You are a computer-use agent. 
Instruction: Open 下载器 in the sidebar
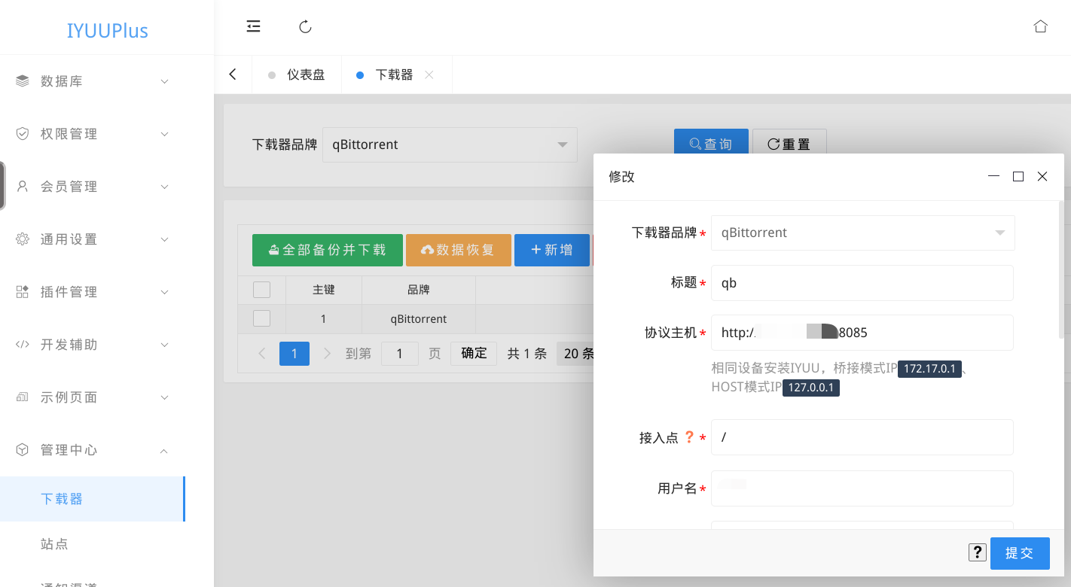92,499
